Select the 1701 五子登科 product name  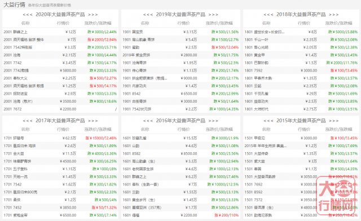pyautogui.click(x=15, y=169)
